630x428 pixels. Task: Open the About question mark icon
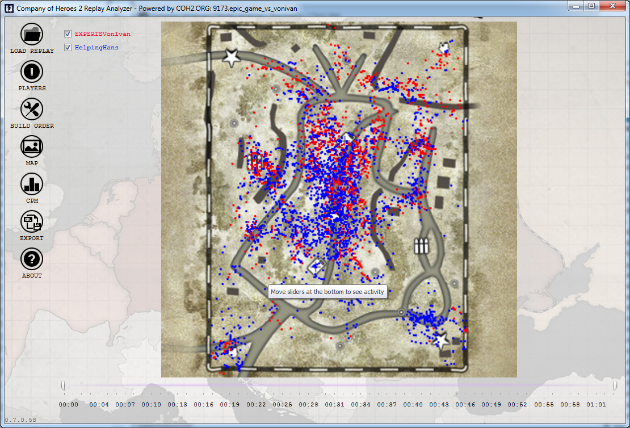point(32,259)
